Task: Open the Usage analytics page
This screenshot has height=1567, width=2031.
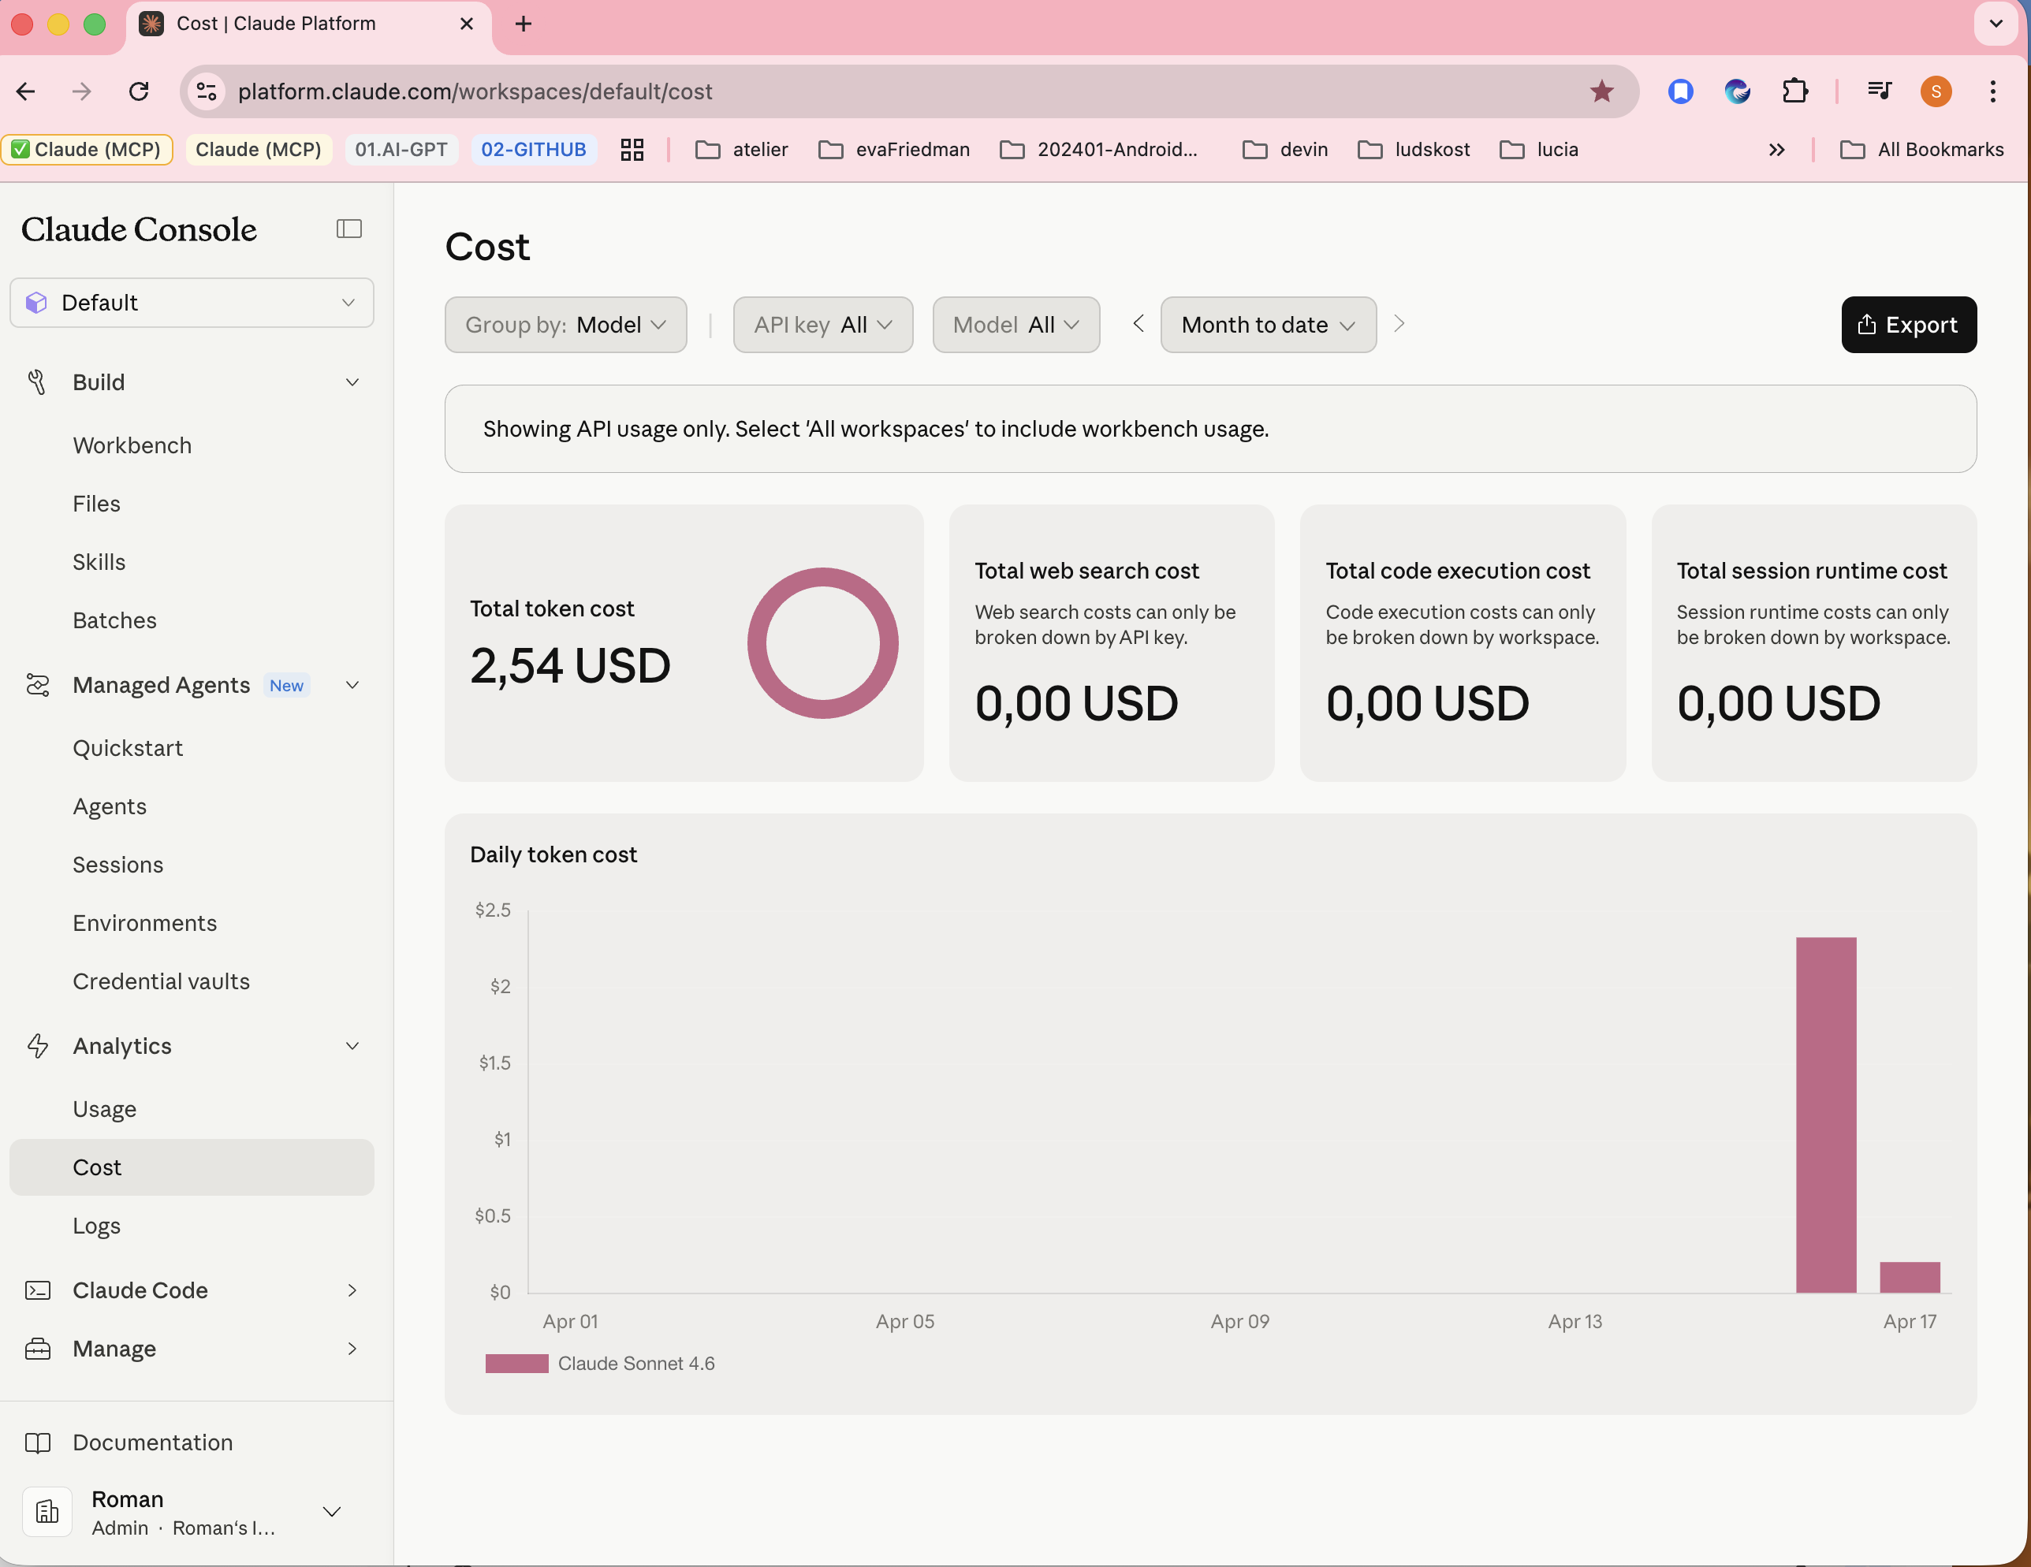Action: (104, 1110)
